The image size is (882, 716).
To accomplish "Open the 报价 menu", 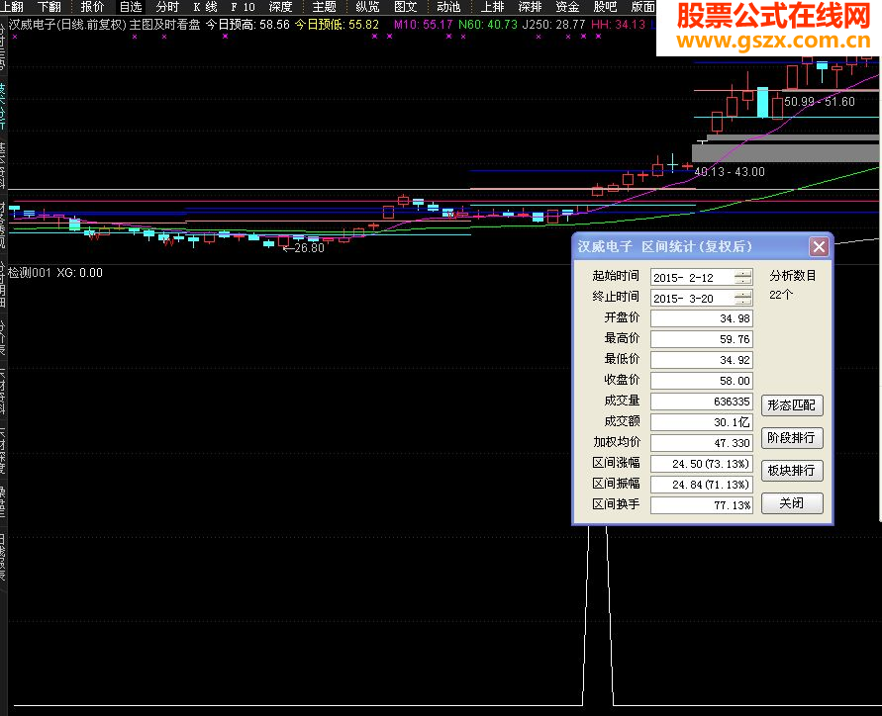I will [92, 7].
